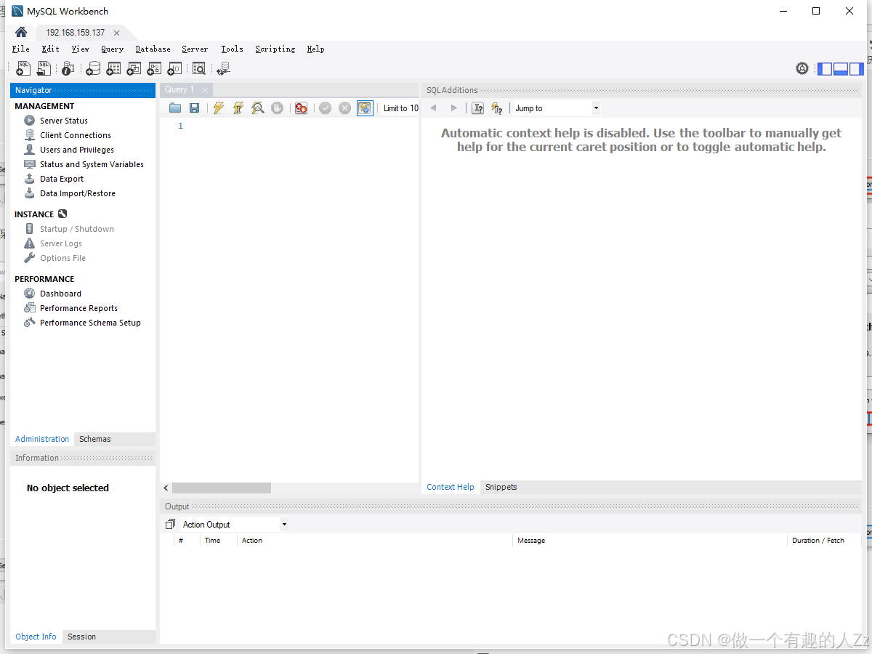Open Users and Privileges

click(77, 150)
